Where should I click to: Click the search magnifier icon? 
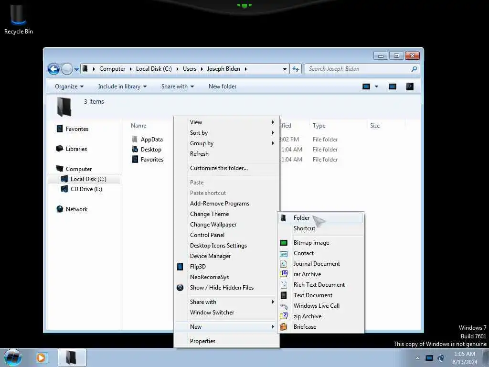pos(414,69)
